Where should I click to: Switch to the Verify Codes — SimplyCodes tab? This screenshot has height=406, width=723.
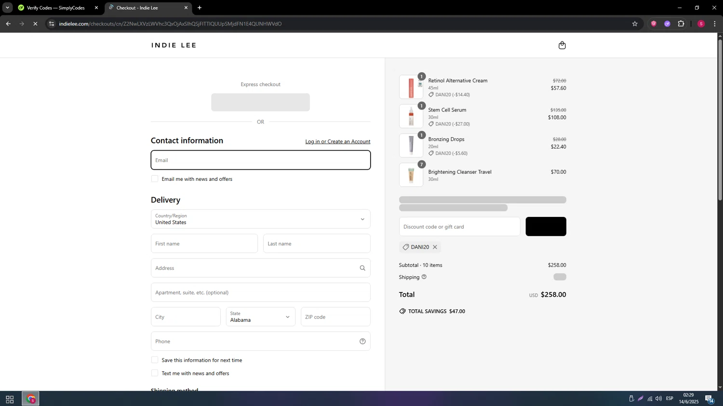(x=55, y=8)
